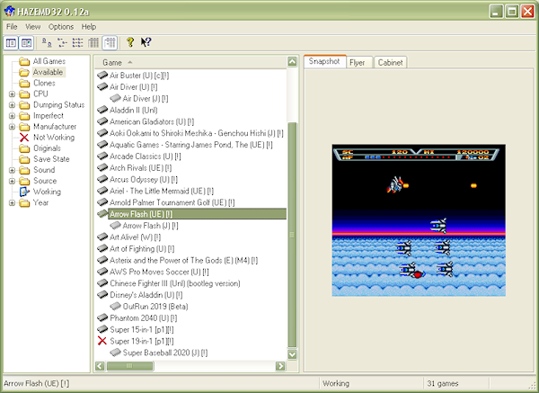
Task: Click game list vertical scrollbar thumb
Action: click(x=292, y=235)
